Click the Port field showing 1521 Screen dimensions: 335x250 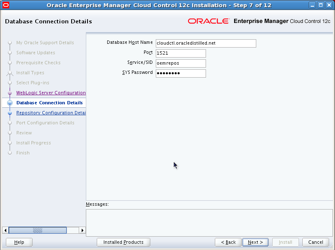181,53
